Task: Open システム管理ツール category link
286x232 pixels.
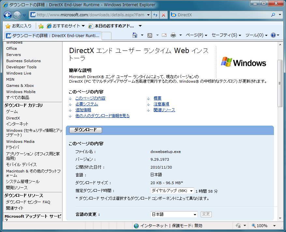Action: (23, 182)
